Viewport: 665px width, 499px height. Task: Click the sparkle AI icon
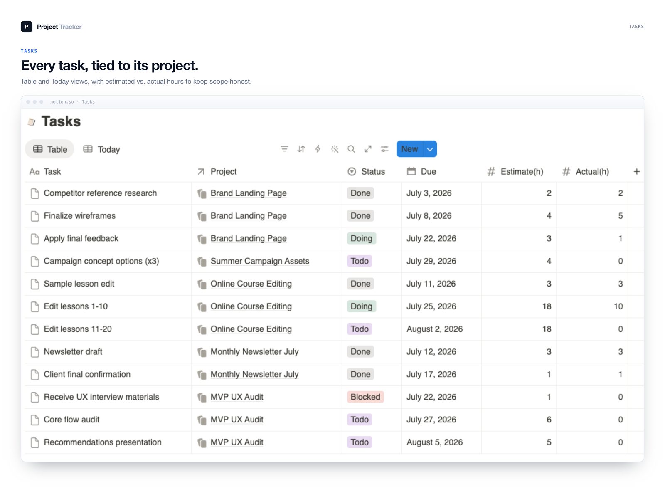pyautogui.click(x=335, y=149)
